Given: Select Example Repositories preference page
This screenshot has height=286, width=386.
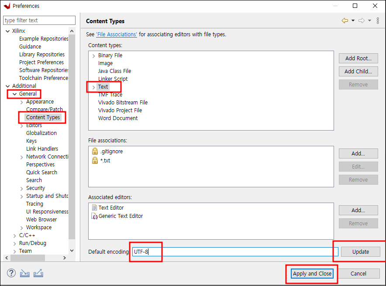Looking at the screenshot, I should click(44, 38).
